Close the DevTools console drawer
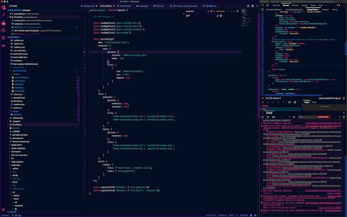 point(344,113)
